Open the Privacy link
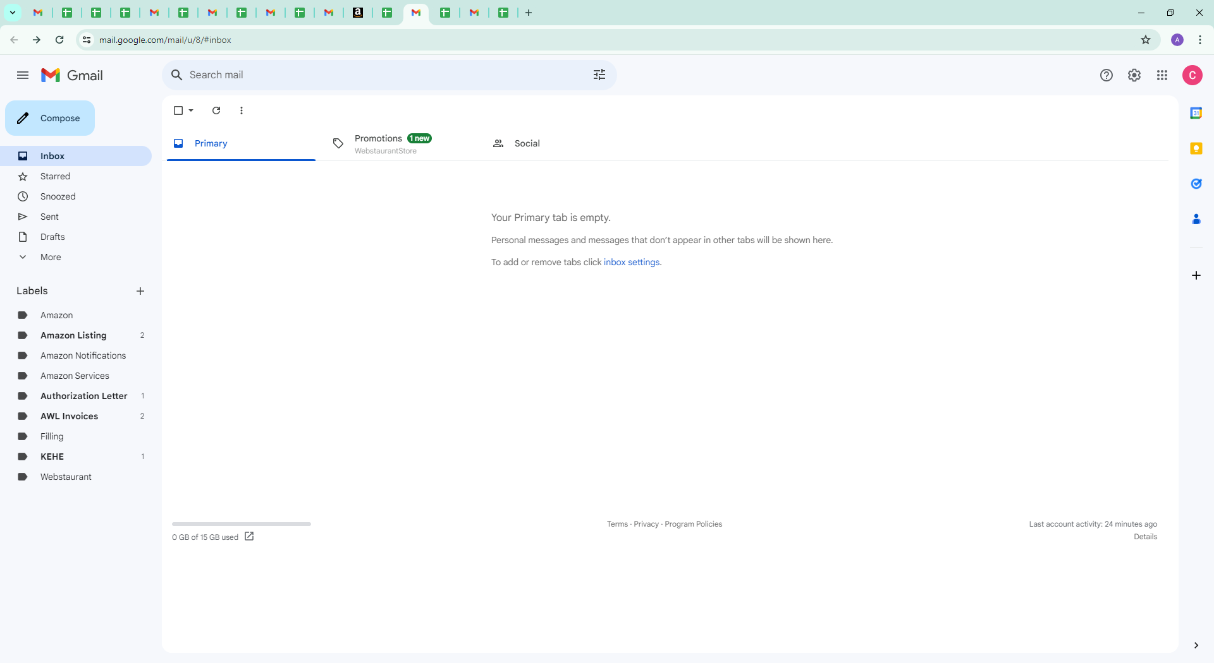 (646, 524)
